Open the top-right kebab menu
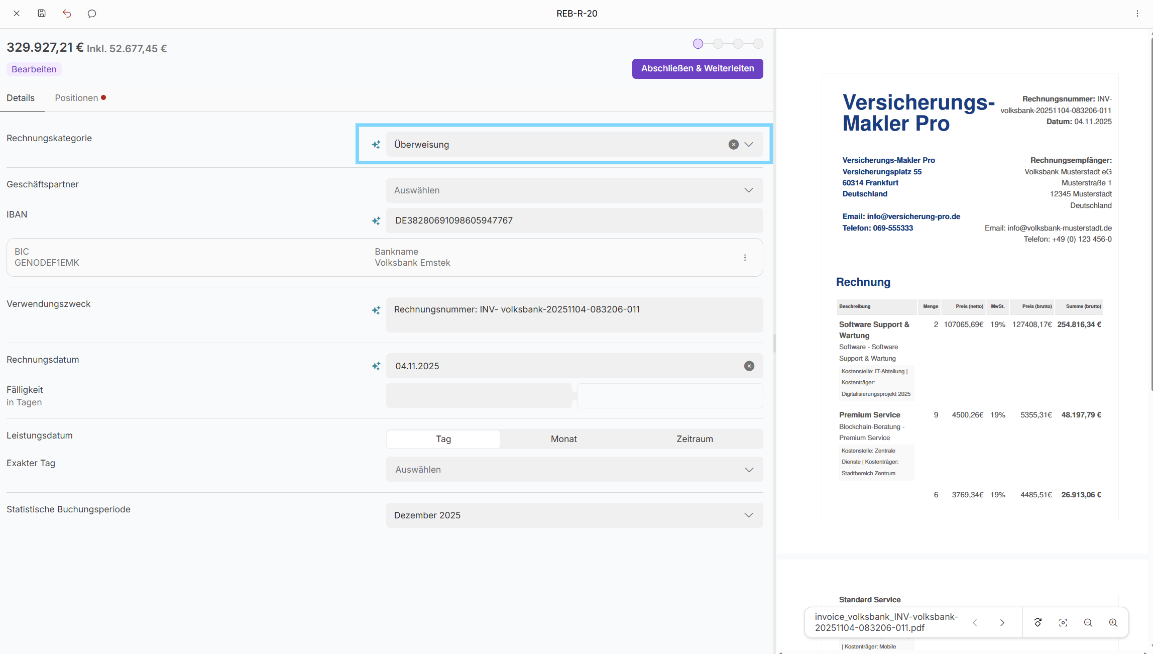This screenshot has width=1153, height=654. (1137, 14)
